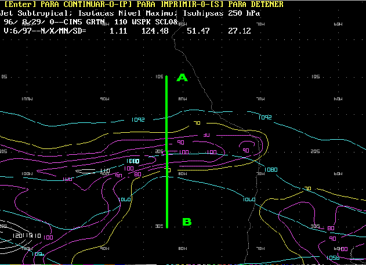
Task: Click the 'V:6/97--N/X/MN/SD=' statistics label
Action: tap(45, 31)
